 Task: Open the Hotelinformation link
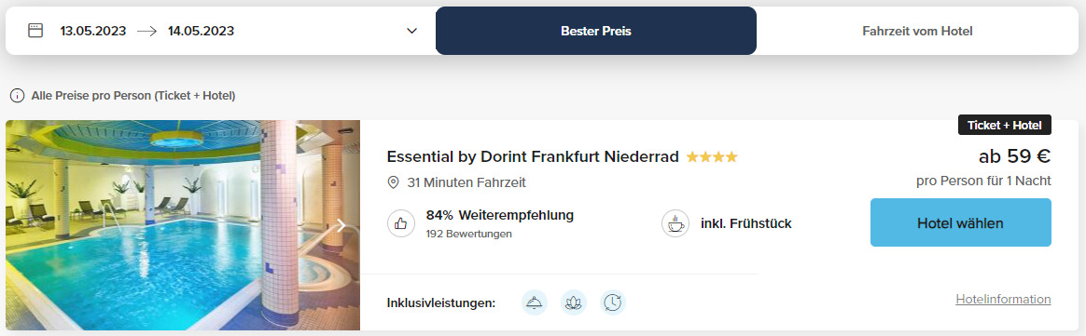pos(1003,300)
